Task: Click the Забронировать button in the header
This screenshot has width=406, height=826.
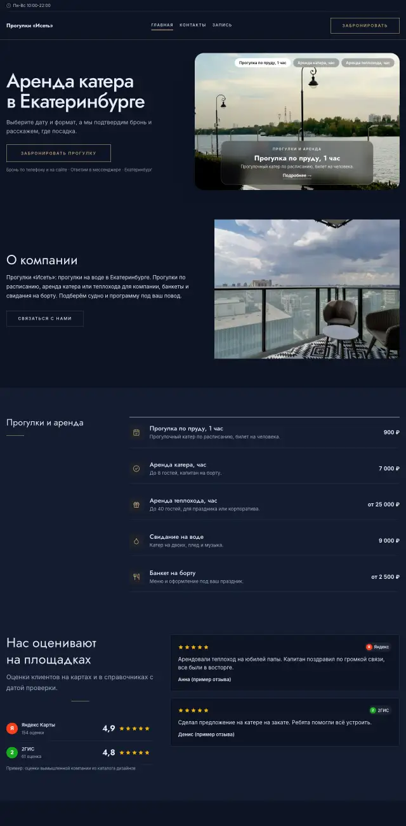Action: pyautogui.click(x=365, y=25)
